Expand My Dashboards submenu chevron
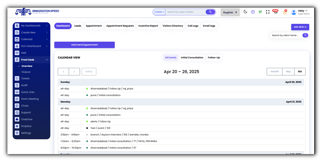The height and width of the screenshot is (162, 323). tap(47, 26)
